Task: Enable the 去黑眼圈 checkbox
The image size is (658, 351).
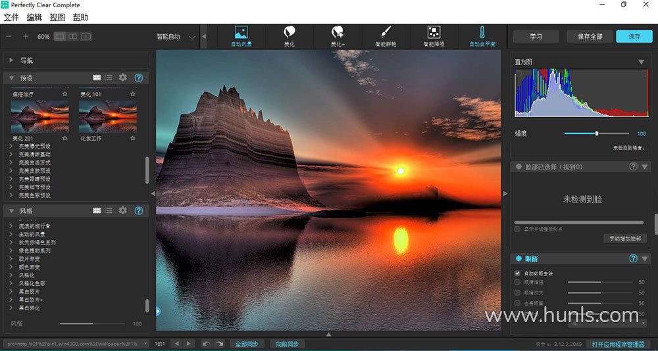Action: coord(517,303)
